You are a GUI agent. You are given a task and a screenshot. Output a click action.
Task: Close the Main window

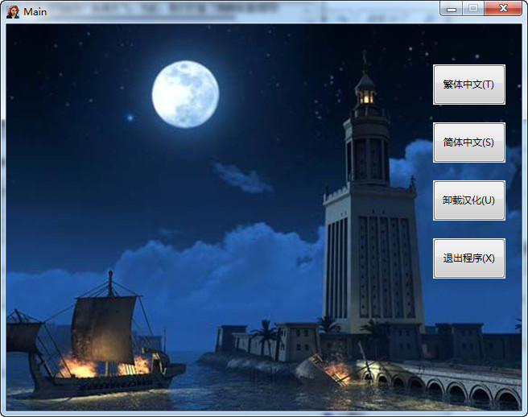click(503, 9)
